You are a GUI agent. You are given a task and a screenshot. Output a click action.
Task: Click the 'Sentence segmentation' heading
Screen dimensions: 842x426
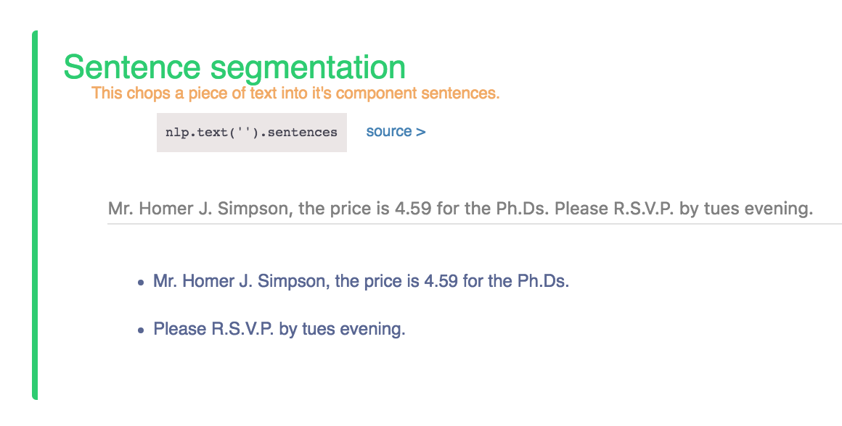point(234,67)
